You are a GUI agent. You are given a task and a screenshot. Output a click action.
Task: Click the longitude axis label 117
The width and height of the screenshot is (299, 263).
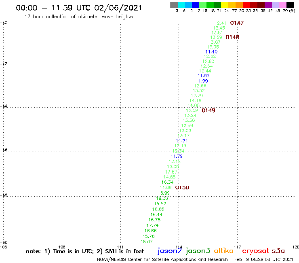pyautogui.click(x=237, y=247)
